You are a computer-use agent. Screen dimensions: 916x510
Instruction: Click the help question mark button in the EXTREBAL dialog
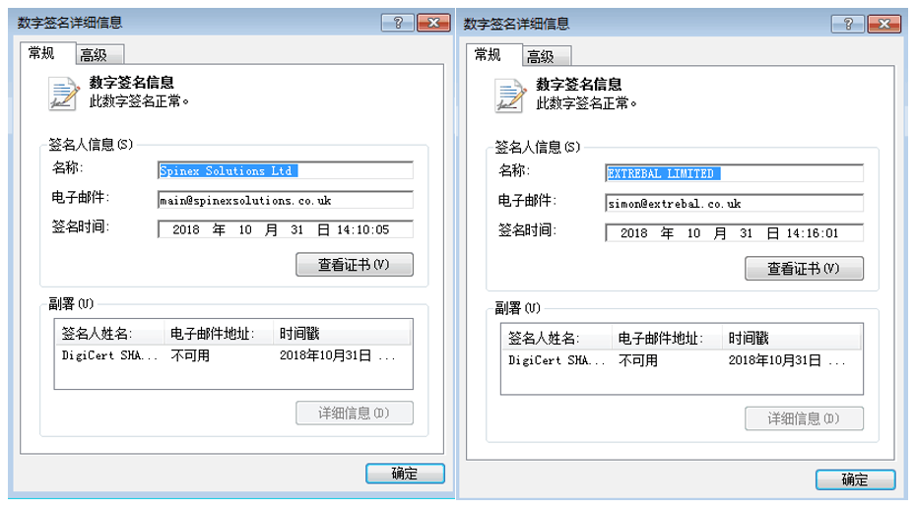point(848,24)
